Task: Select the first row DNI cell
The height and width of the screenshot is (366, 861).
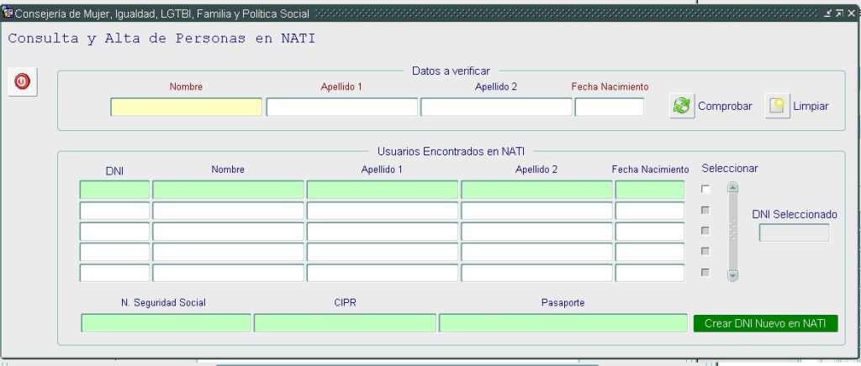Action: pyautogui.click(x=114, y=191)
